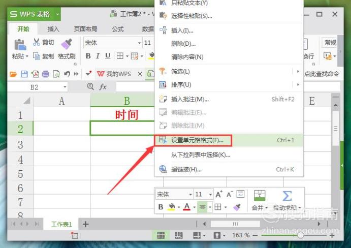Toggle bold in the mini toolbar
Viewport: 351px width, 248px height.
click(x=161, y=207)
